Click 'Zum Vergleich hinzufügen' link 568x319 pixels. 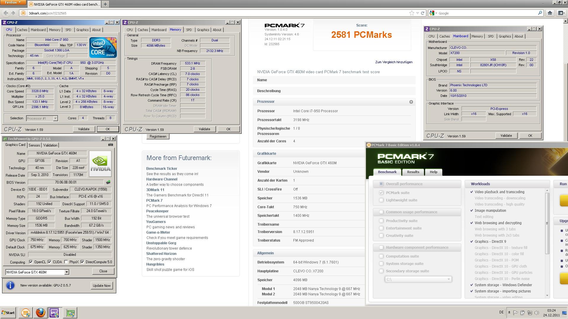(394, 62)
